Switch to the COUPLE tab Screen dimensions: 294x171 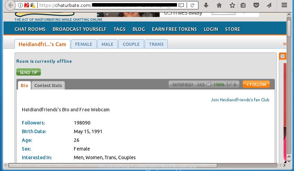click(131, 44)
